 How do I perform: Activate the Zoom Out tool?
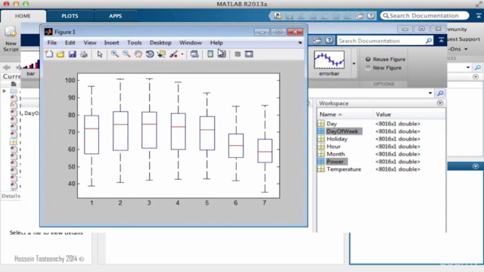click(126, 54)
